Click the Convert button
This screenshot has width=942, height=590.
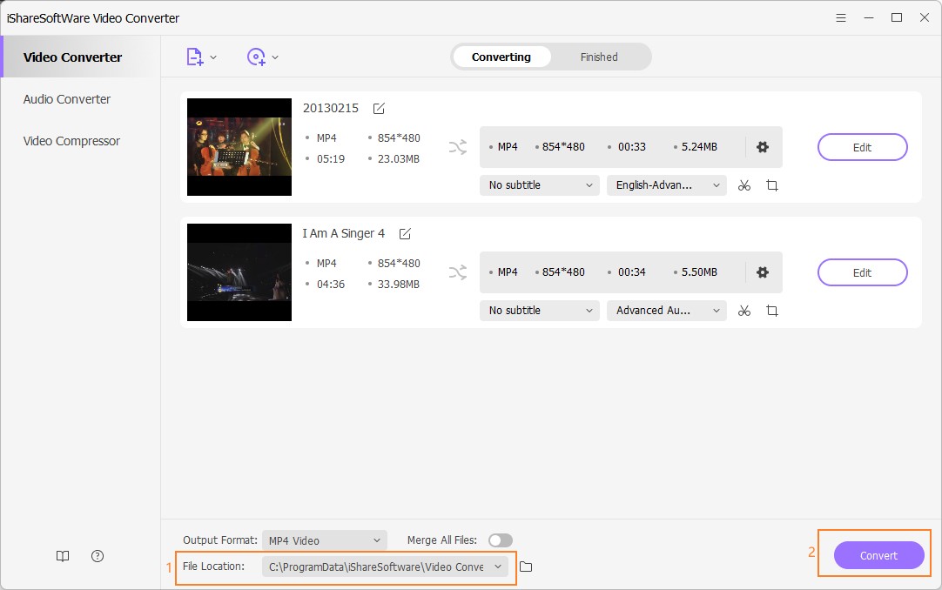878,554
